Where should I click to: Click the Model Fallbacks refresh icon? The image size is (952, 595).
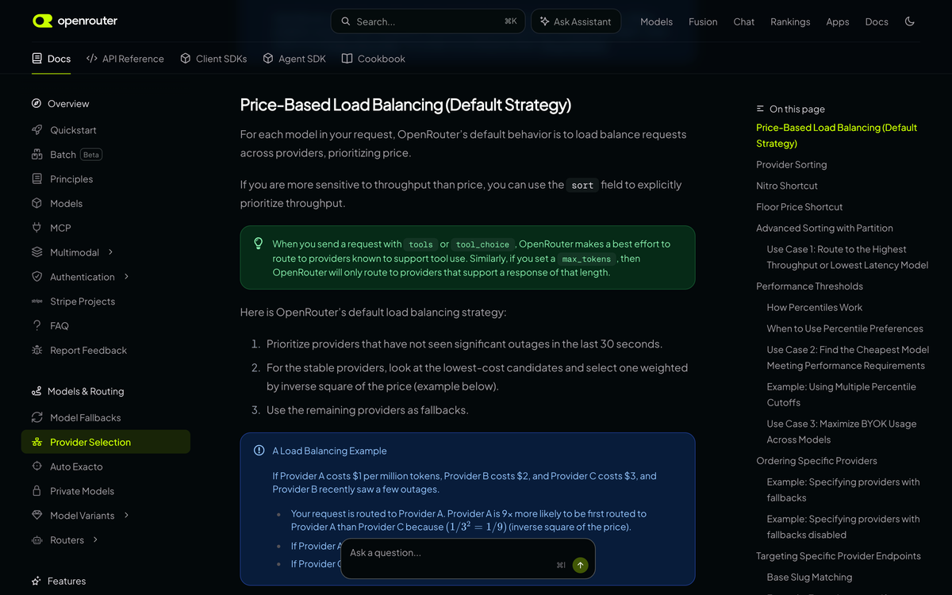point(36,417)
